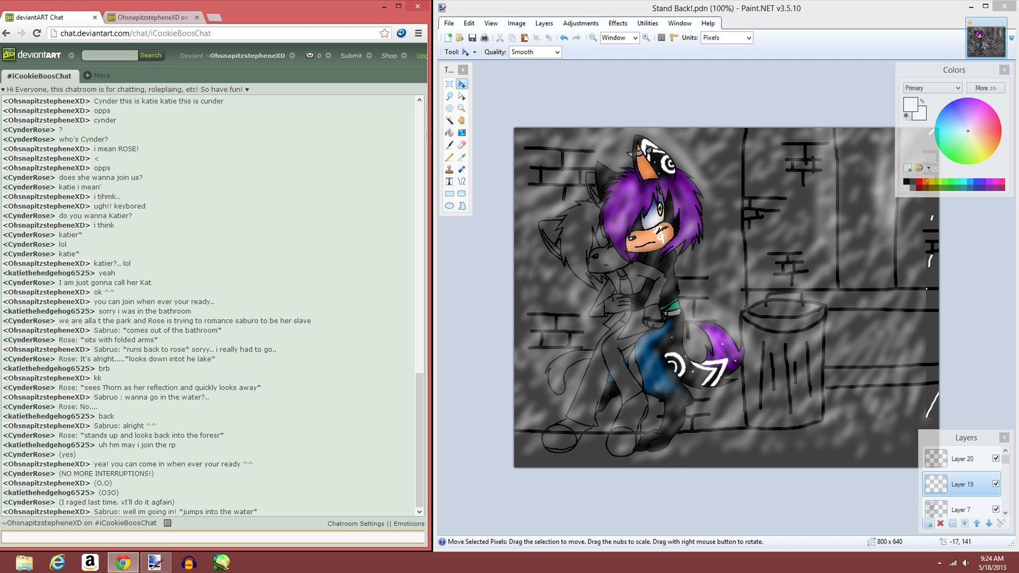This screenshot has width=1019, height=573.
Task: Open the Effects menu
Action: coord(618,24)
